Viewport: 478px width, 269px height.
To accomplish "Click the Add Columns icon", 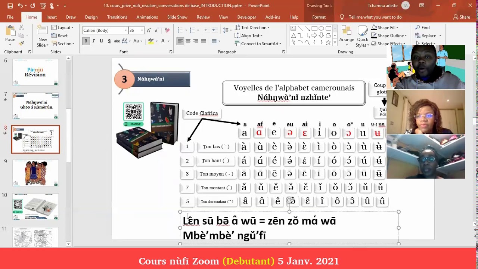I will point(215,41).
